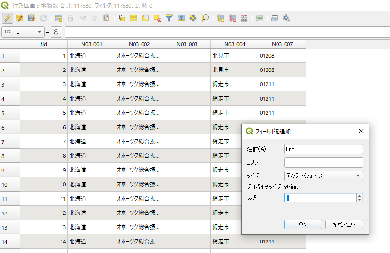390x253 pixels.
Task: Select row header 5
Action: [10, 113]
